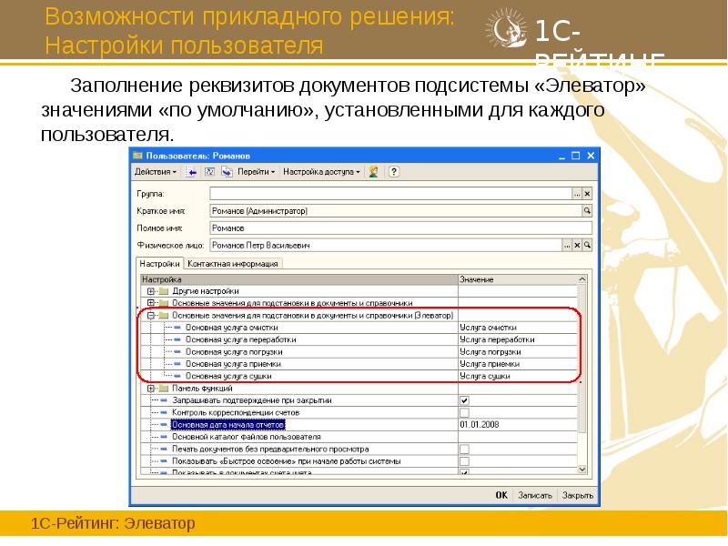Open lookup magnifier for Краткое имя field

[x=587, y=210]
